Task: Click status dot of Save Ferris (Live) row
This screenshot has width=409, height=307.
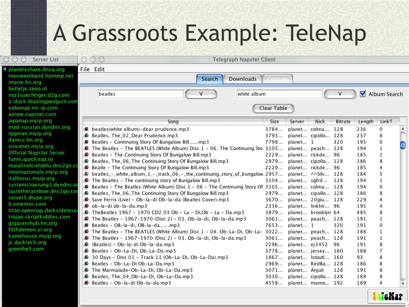Action: [86, 199]
